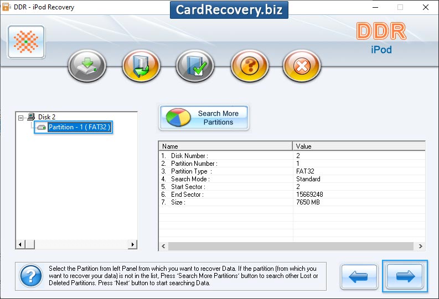Click the orange pattern logo icon

tap(27, 42)
